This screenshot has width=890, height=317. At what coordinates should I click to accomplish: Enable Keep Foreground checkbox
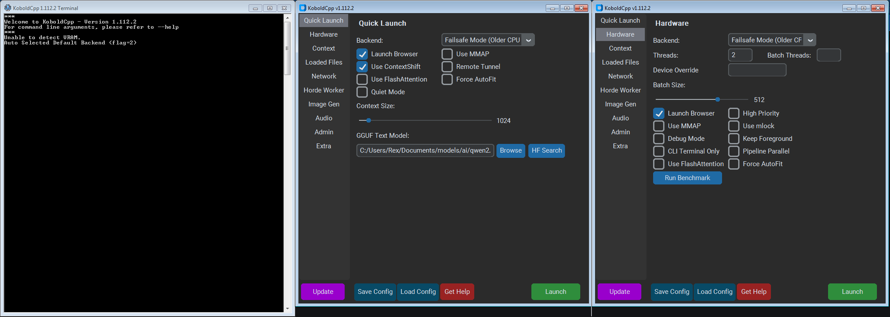734,139
